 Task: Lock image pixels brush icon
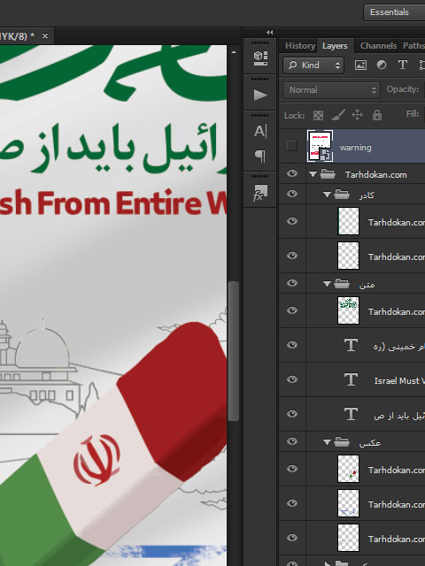point(337,115)
